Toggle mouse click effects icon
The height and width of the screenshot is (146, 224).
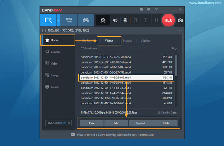(136, 20)
